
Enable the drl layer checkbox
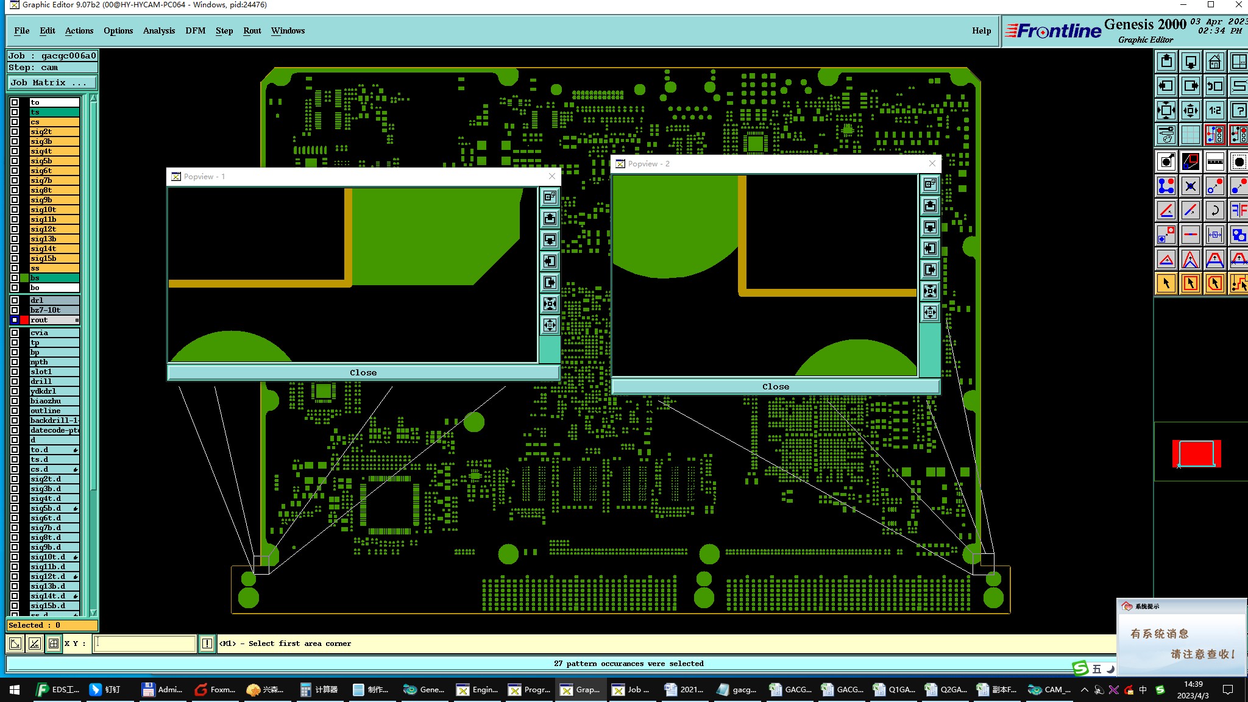point(15,300)
